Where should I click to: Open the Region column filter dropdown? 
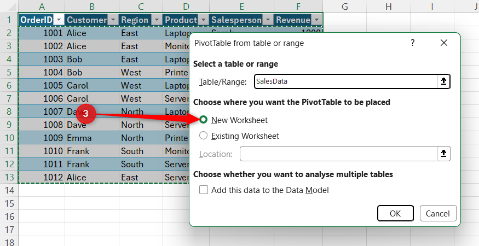click(x=157, y=20)
